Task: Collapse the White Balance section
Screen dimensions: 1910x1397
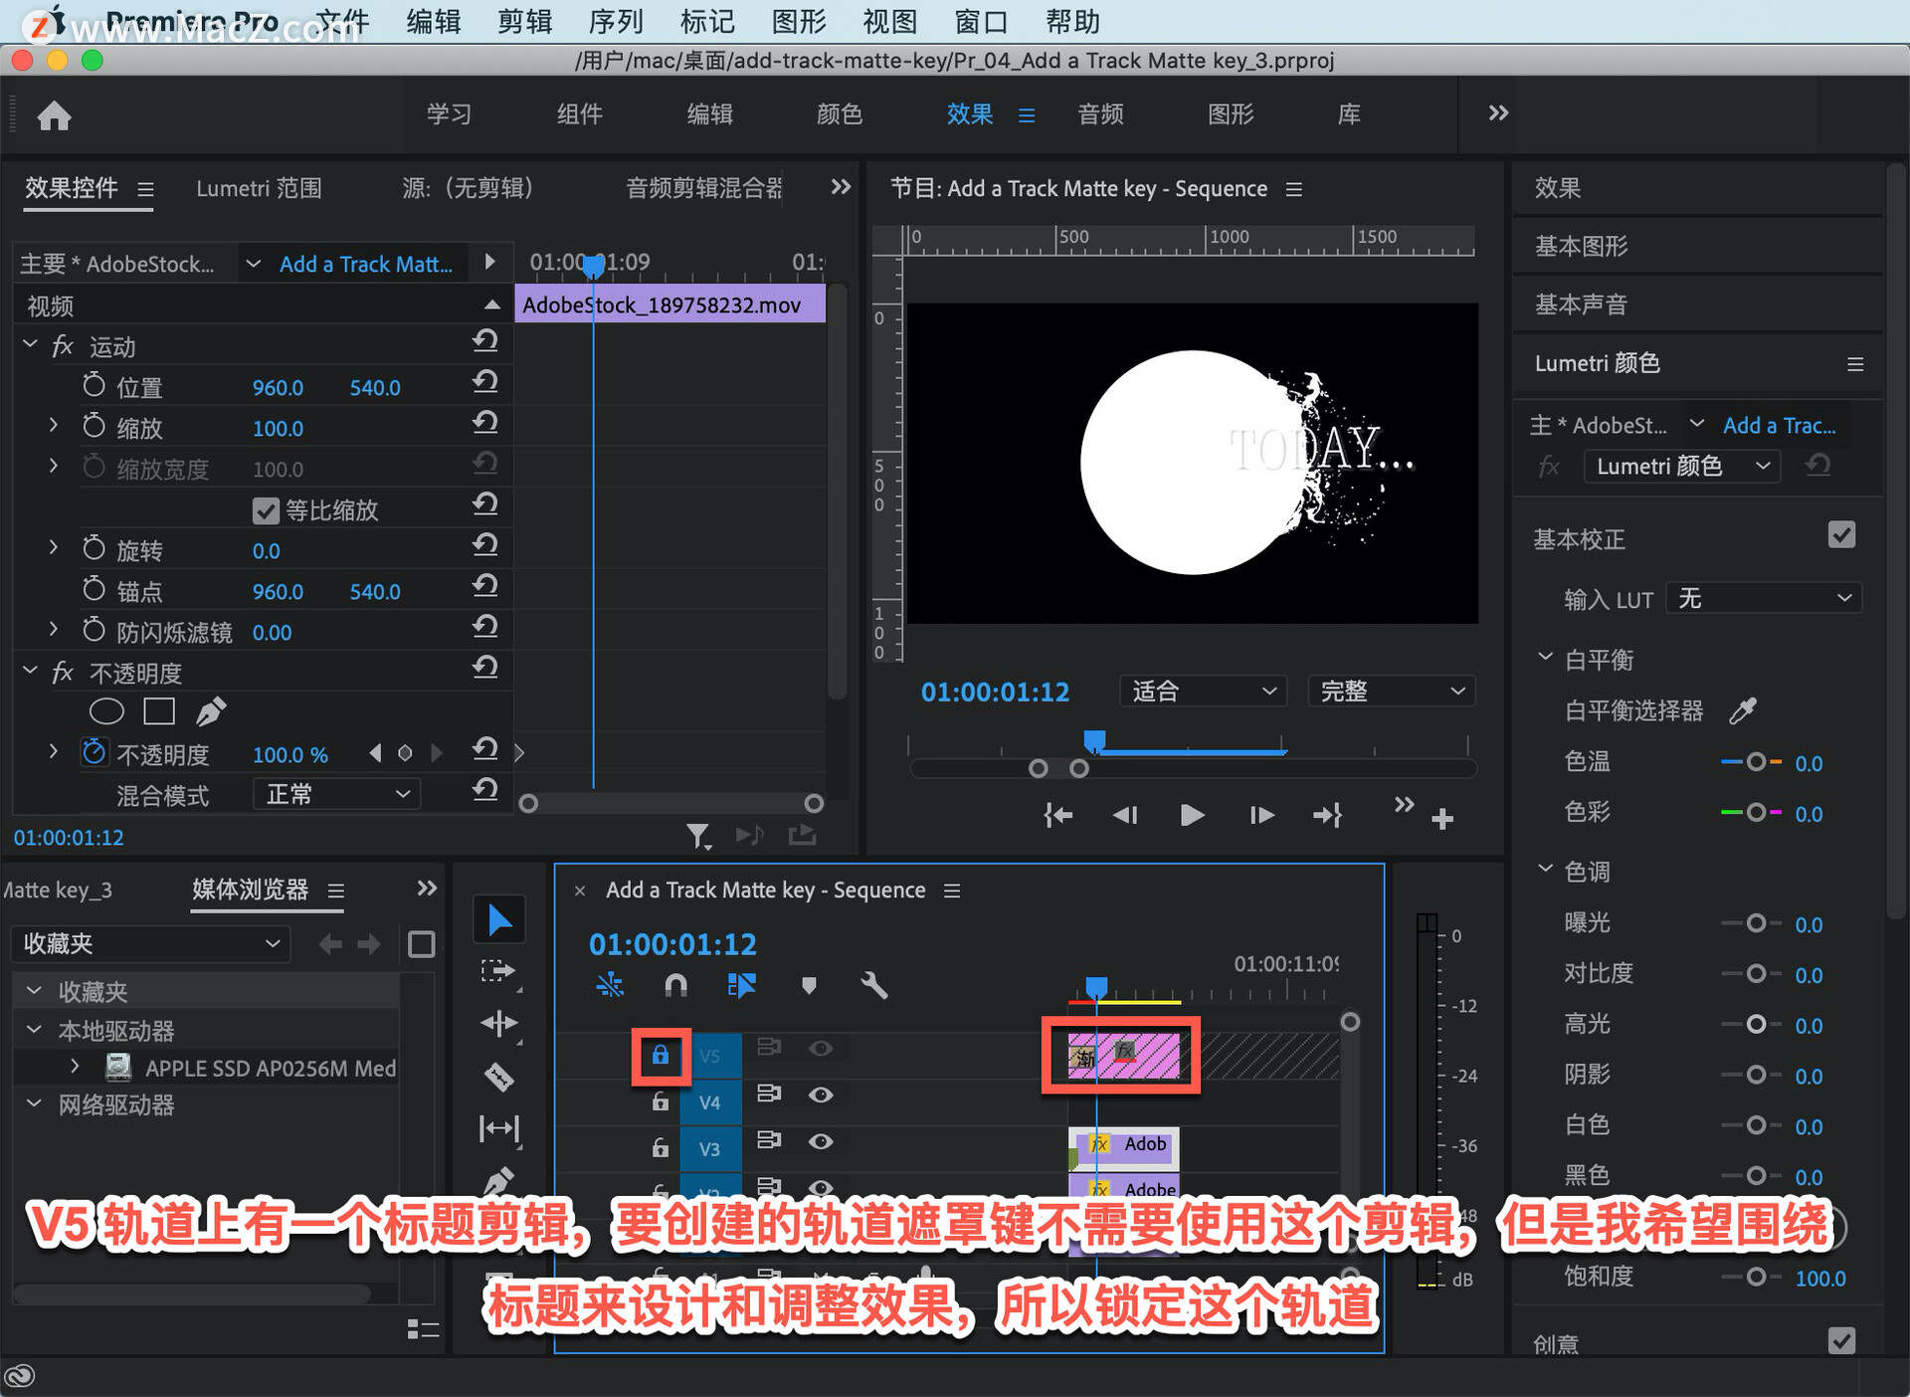Action: [x=1545, y=657]
